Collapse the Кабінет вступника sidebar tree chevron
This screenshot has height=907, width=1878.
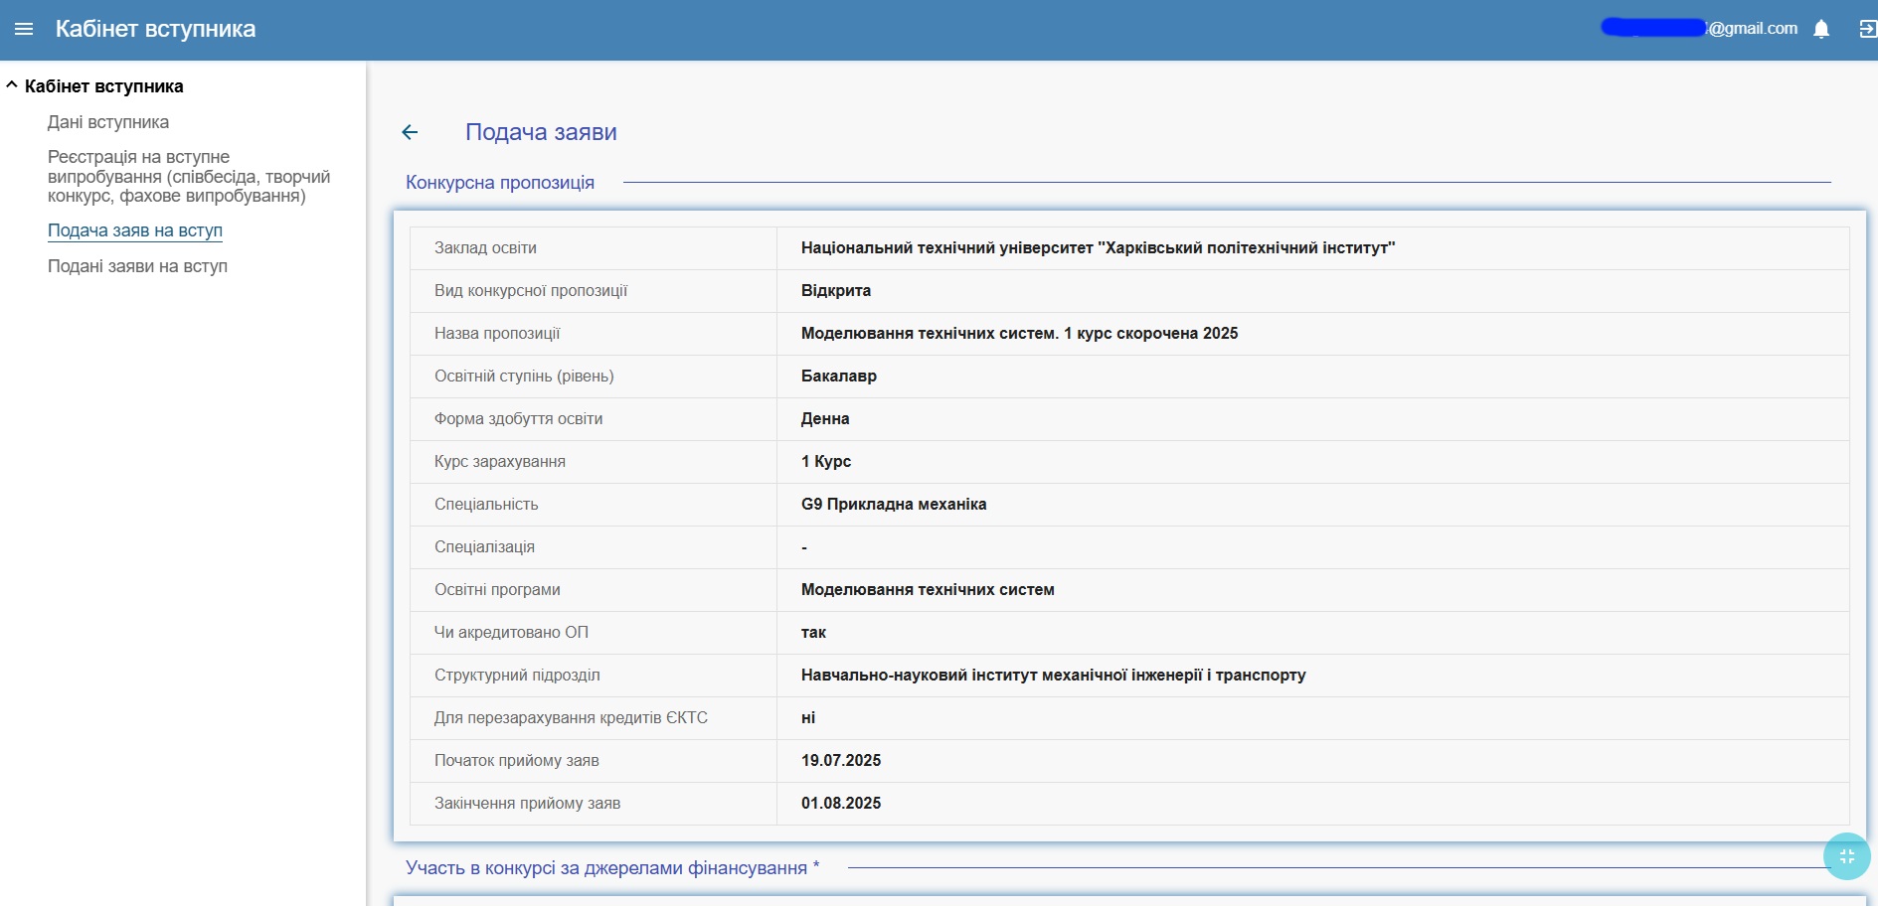[x=12, y=85]
